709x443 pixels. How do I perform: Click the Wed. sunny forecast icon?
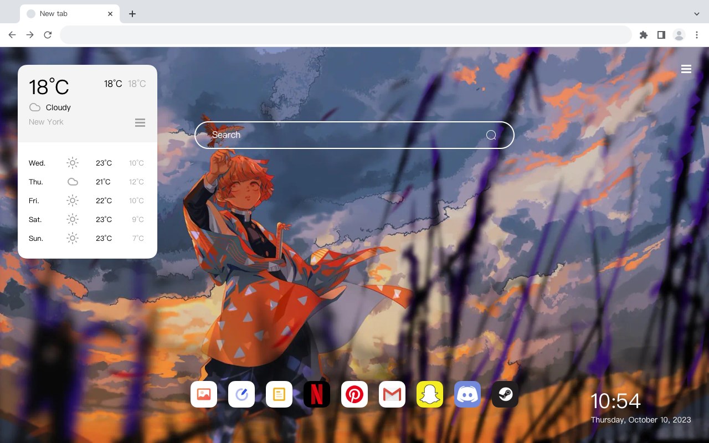click(73, 163)
